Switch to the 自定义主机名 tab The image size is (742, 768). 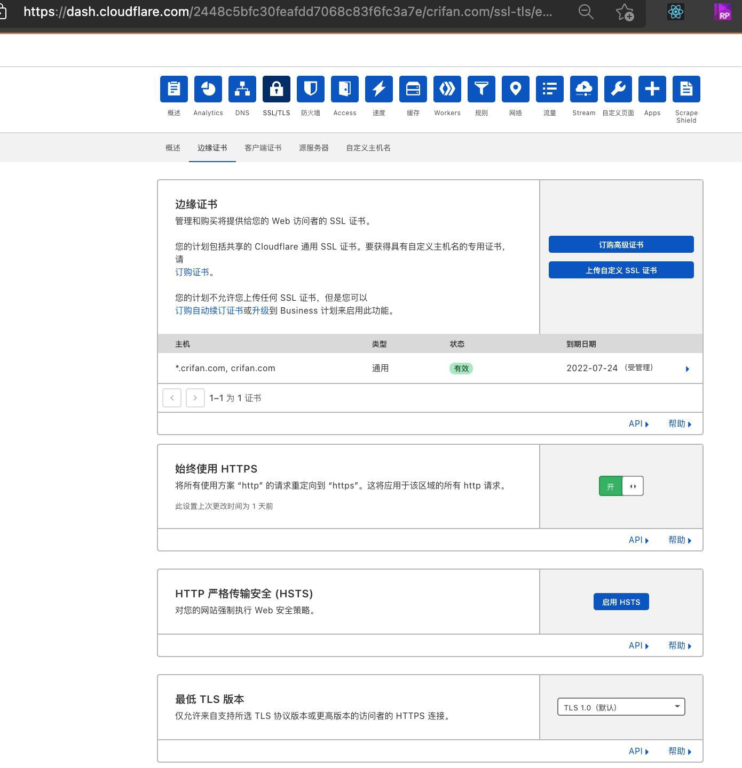(368, 148)
